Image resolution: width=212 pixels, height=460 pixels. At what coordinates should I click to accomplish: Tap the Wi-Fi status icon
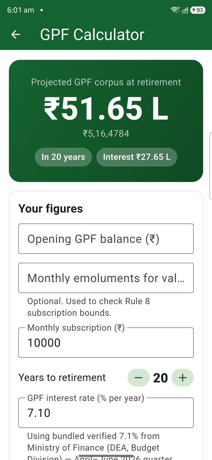coord(175,10)
